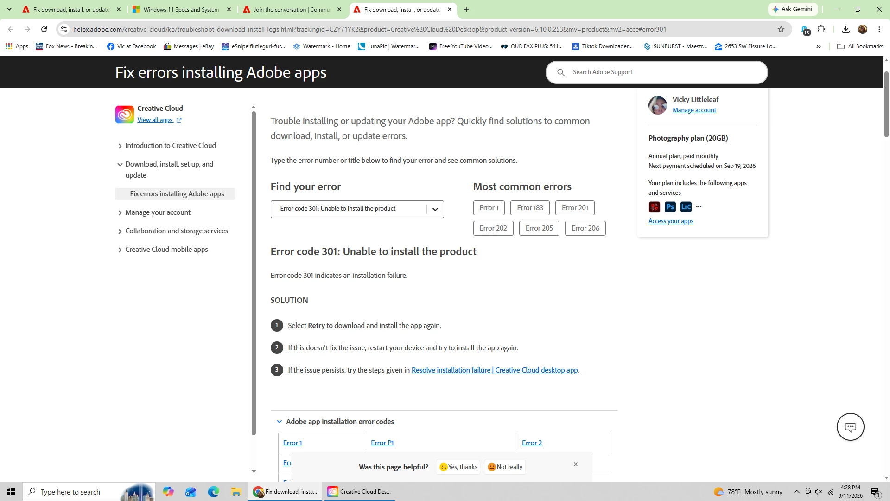
Task: Open Resolve installation failure link
Action: click(495, 370)
